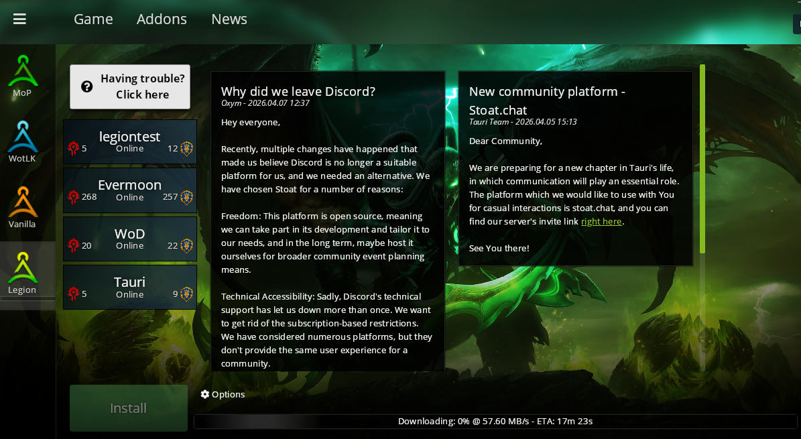
Task: Switch to the Addons tab
Action: click(x=162, y=19)
